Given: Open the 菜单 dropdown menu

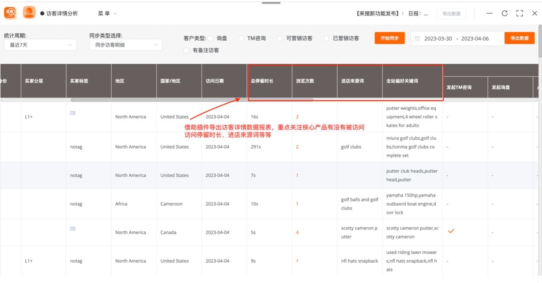Looking at the screenshot, I should click(x=108, y=14).
